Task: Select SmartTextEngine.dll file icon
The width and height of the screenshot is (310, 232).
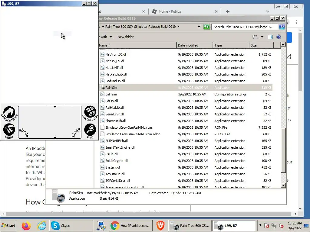Action: coord(102,147)
